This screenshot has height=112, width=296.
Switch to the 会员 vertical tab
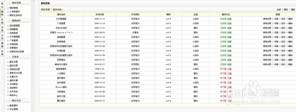tap(2, 37)
